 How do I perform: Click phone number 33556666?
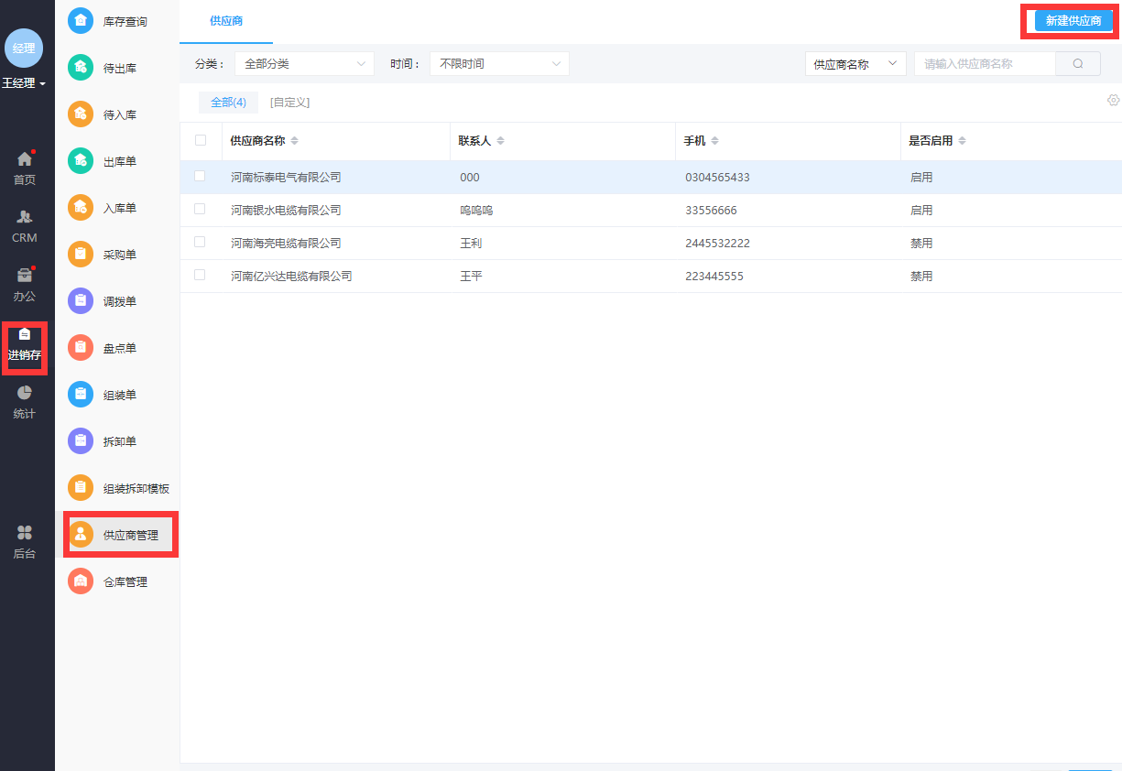(x=711, y=211)
